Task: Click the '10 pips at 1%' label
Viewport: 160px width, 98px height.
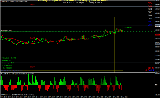Action: [x=7, y=65]
